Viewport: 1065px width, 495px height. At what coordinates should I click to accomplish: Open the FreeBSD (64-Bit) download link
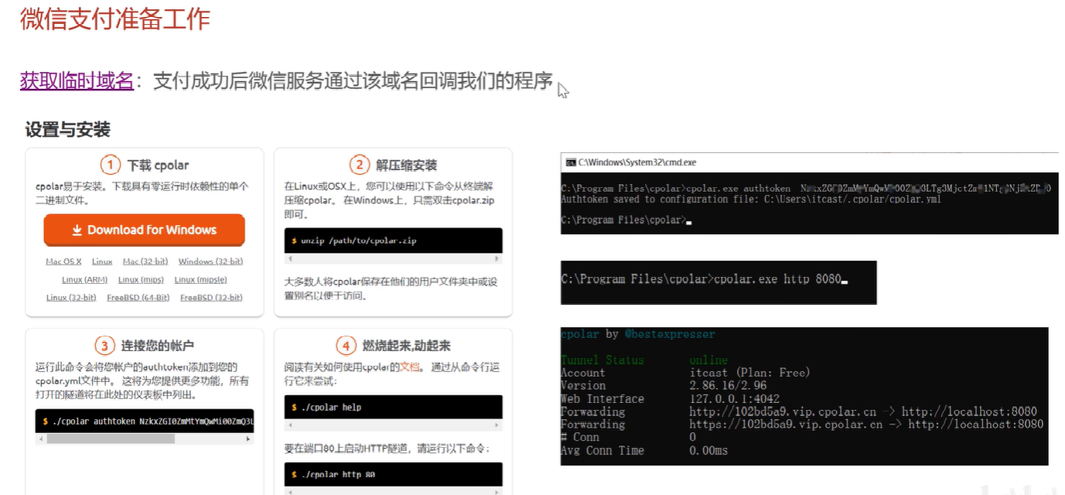coord(138,297)
